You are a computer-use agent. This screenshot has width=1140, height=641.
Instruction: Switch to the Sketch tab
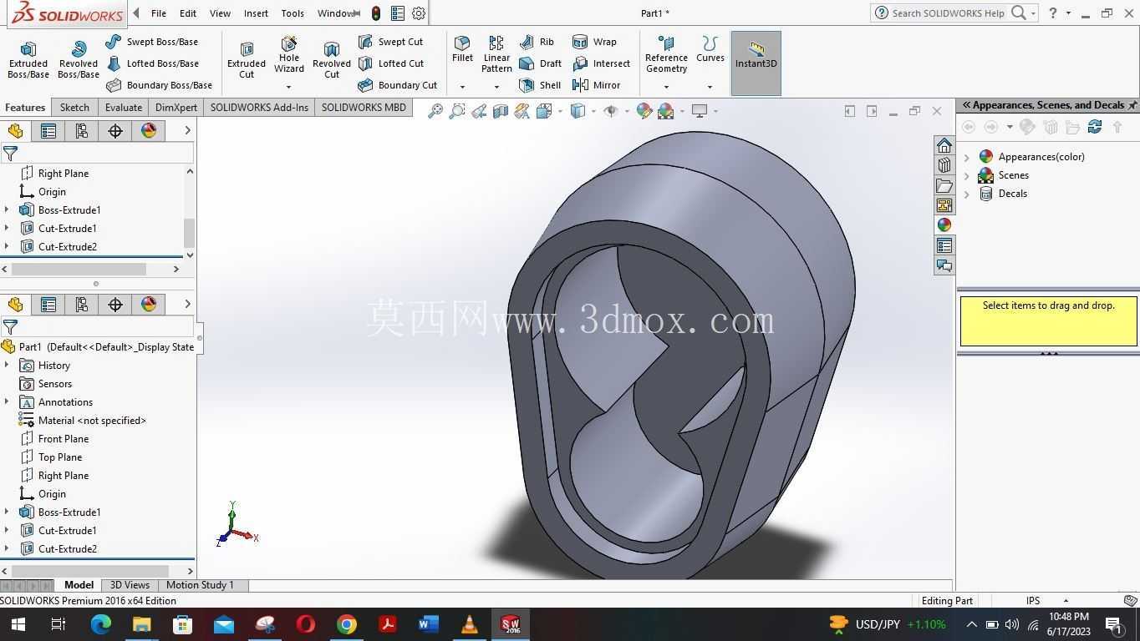(x=74, y=108)
